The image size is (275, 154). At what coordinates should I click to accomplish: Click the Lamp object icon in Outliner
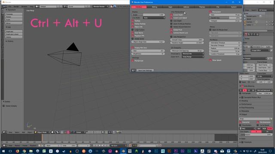245,25
